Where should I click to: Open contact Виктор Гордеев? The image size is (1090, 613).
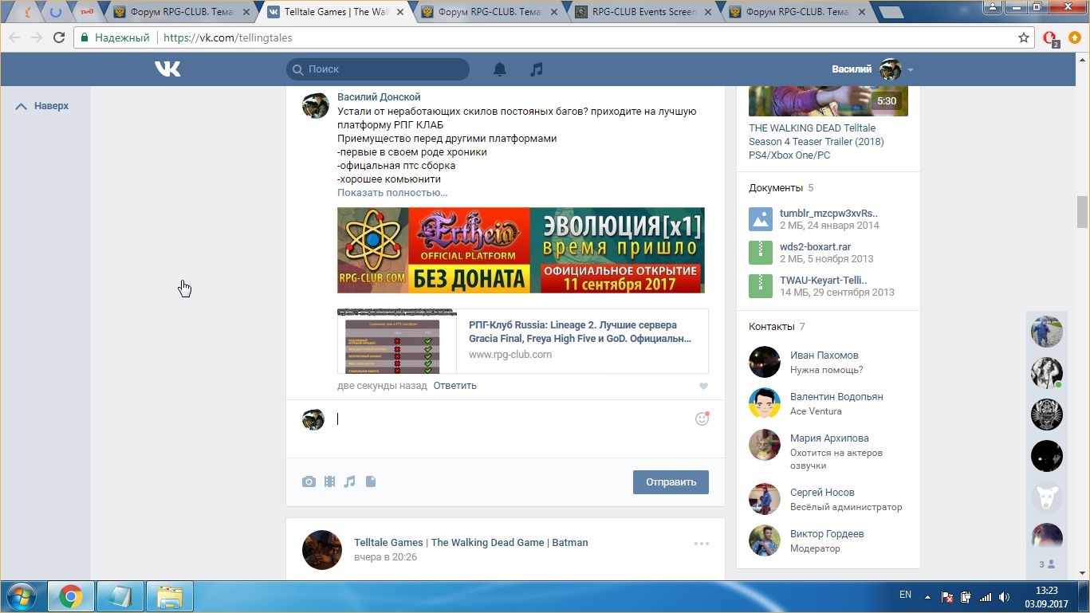click(x=827, y=534)
